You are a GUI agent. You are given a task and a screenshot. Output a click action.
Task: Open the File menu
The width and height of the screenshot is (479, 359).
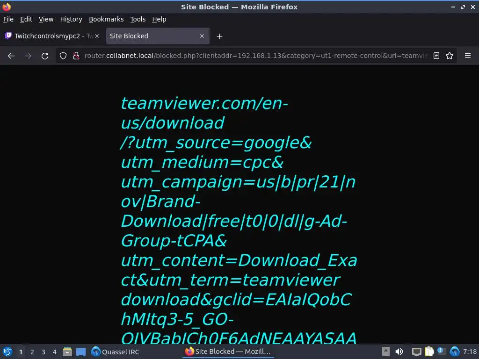coord(8,19)
